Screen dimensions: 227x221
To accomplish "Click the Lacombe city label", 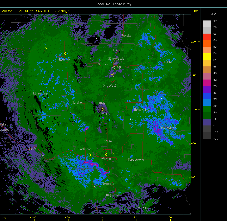I will point(119,50).
